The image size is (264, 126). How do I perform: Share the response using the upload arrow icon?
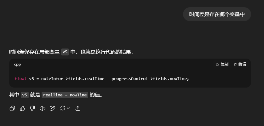(77, 108)
